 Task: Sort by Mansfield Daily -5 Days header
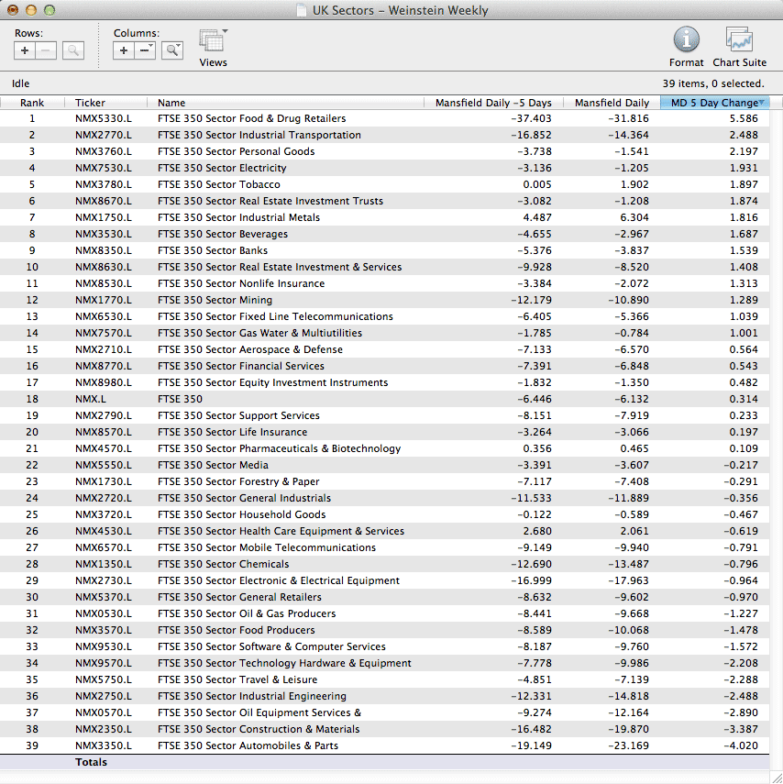[x=493, y=103]
